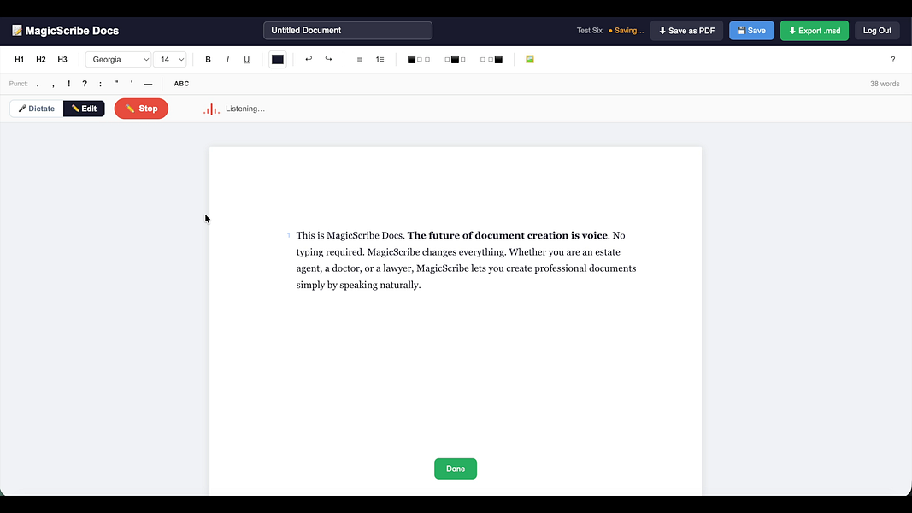Open the dark text color swatch
This screenshot has height=513, width=912.
click(x=278, y=59)
